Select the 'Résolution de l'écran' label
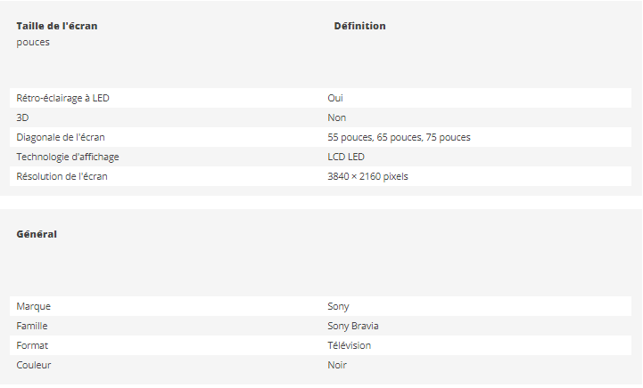This screenshot has height=388, width=643. coord(62,176)
